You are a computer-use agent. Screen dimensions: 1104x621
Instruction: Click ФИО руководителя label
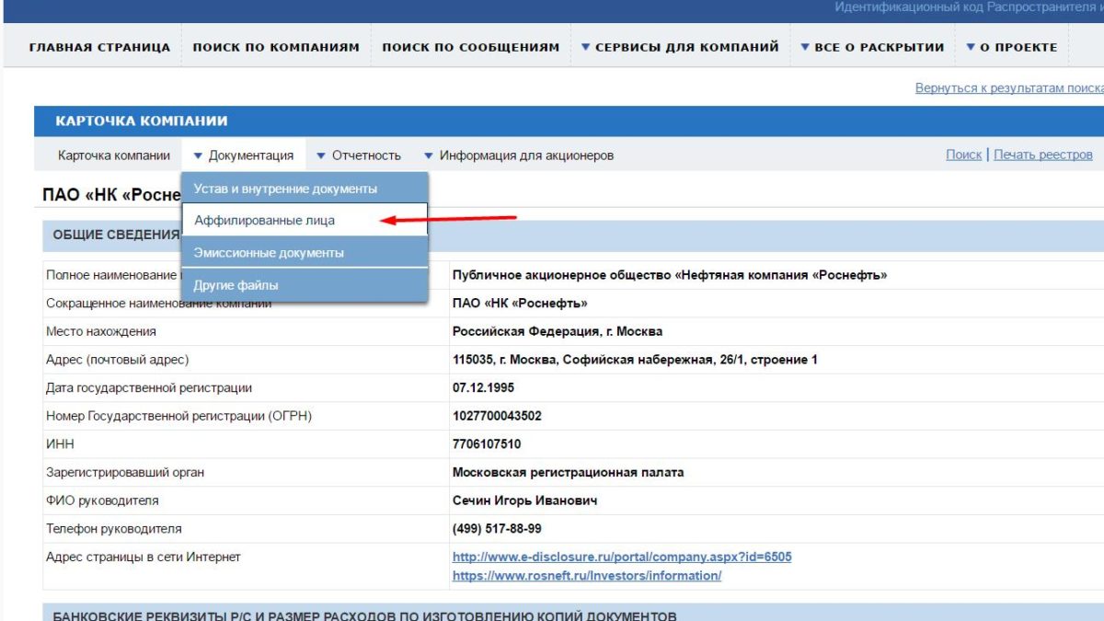102,500
